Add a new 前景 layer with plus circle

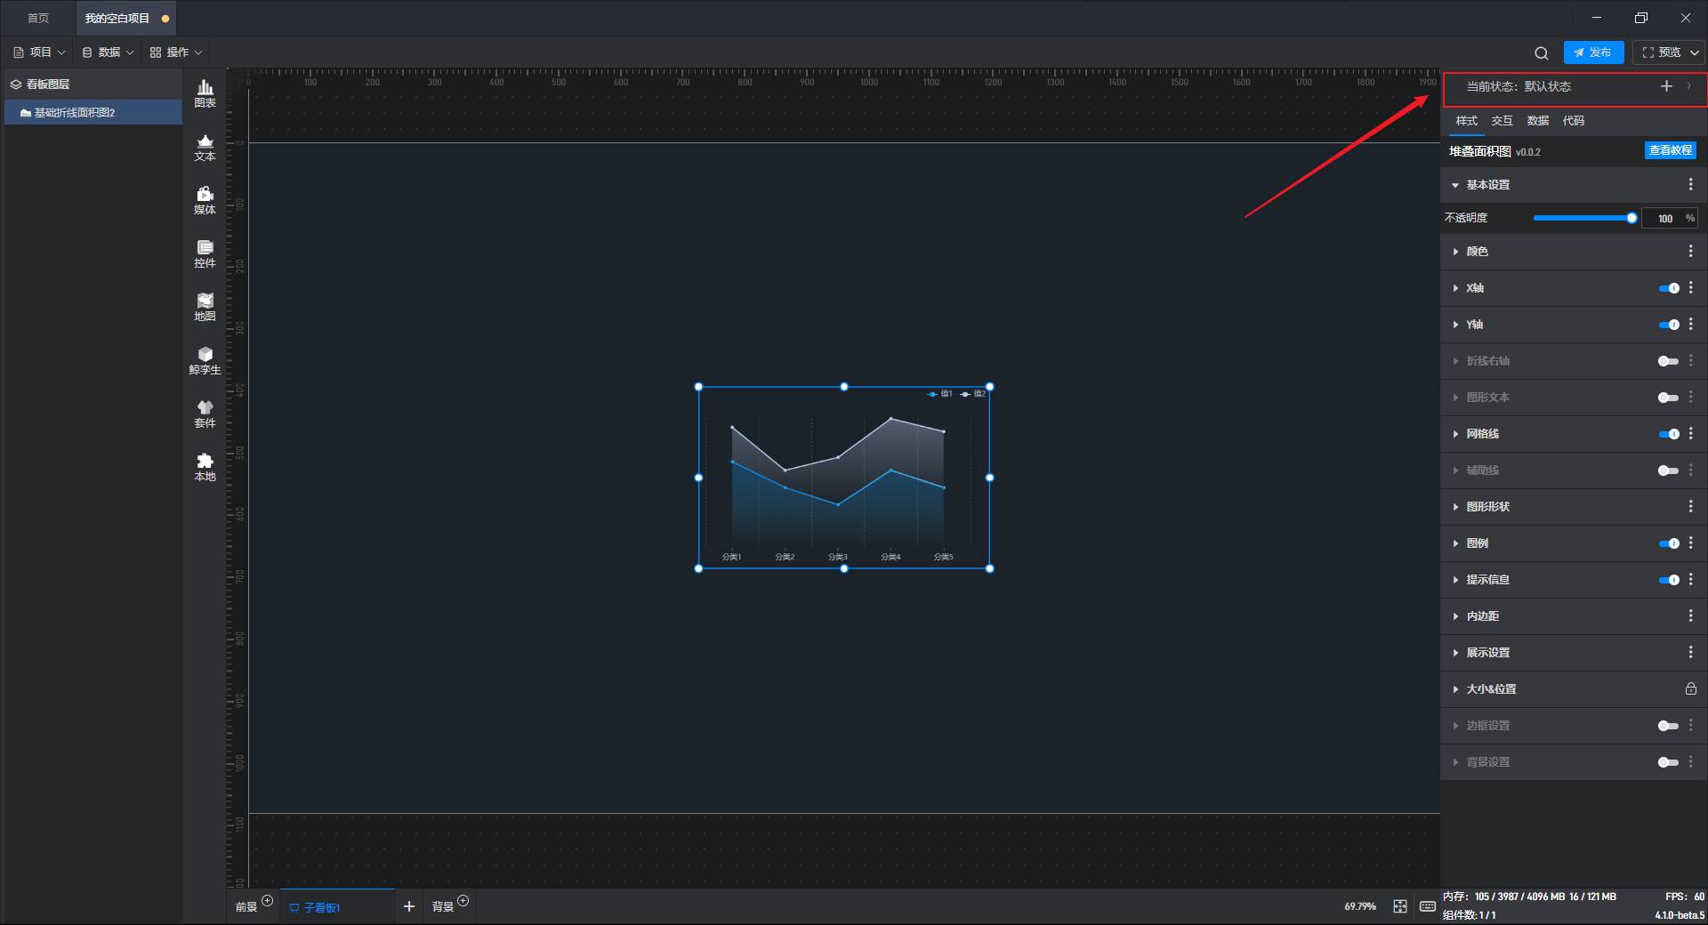[267, 901]
